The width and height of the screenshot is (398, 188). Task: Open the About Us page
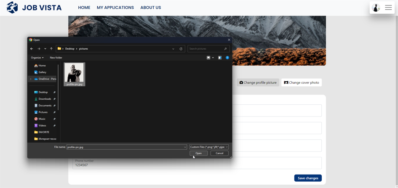tap(150, 8)
